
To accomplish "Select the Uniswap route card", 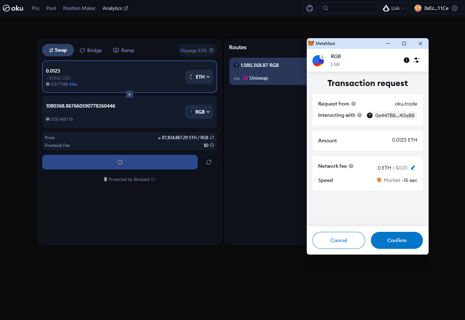I will click(268, 71).
